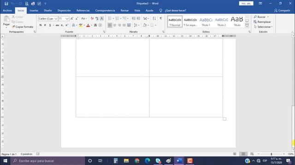The height and width of the screenshot is (165, 295).
Task: Save the document from the quick access toolbar
Action: coord(6,4)
